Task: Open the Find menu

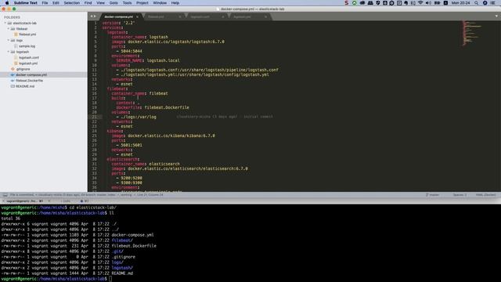Action: [x=88, y=3]
